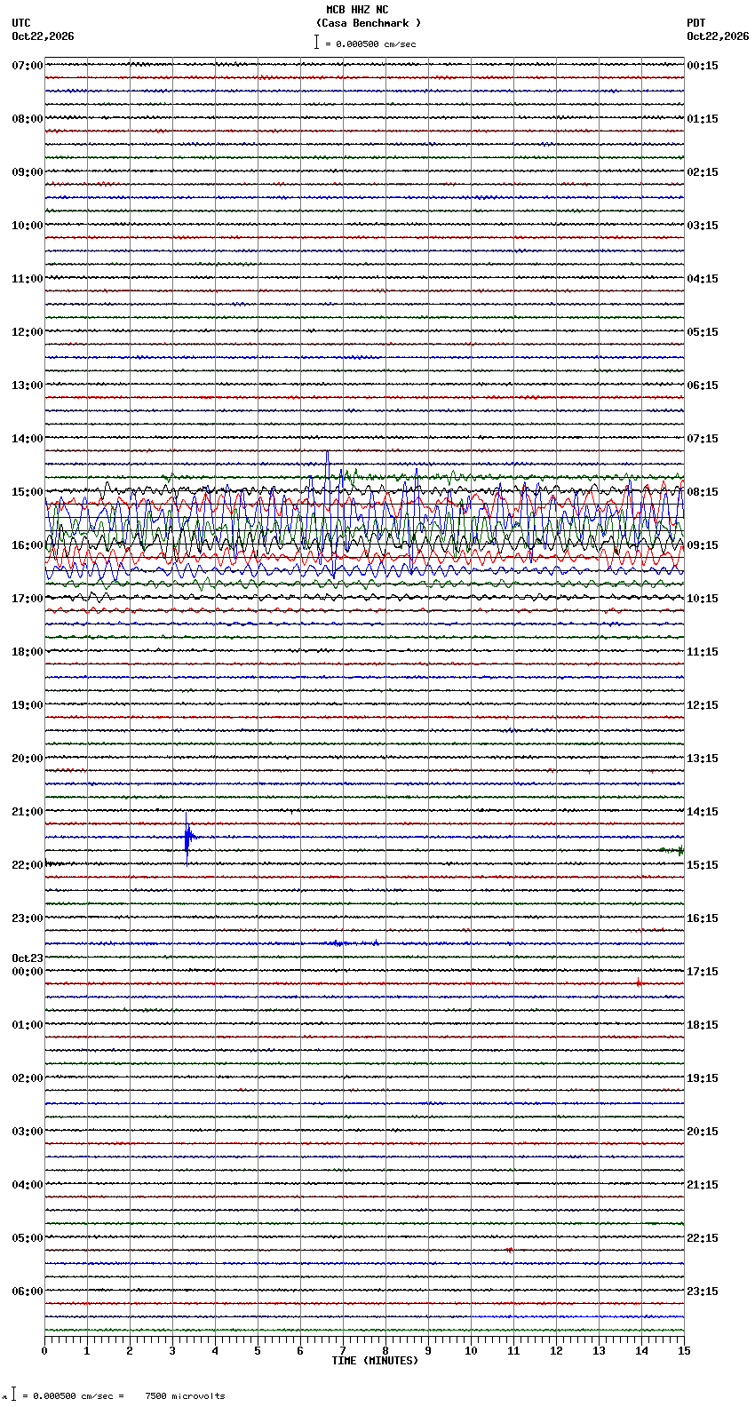This screenshot has height=1407, width=755.
Task: Click the '06:00' UTC time label
Action: (28, 1292)
